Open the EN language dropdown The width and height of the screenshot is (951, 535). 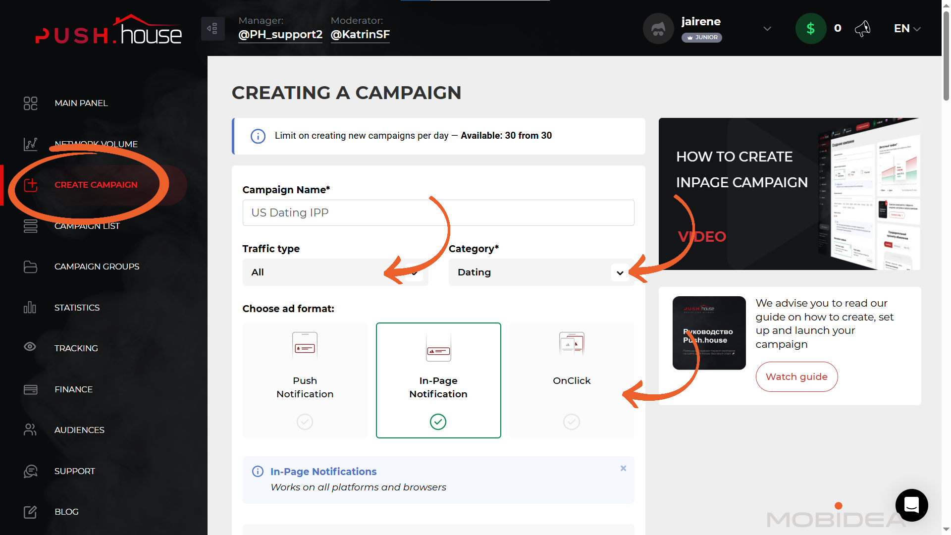(906, 28)
